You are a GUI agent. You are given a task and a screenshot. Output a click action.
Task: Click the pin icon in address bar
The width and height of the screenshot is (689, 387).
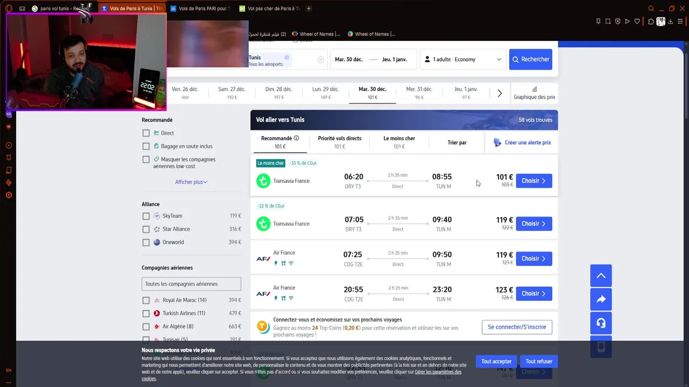click(x=598, y=21)
